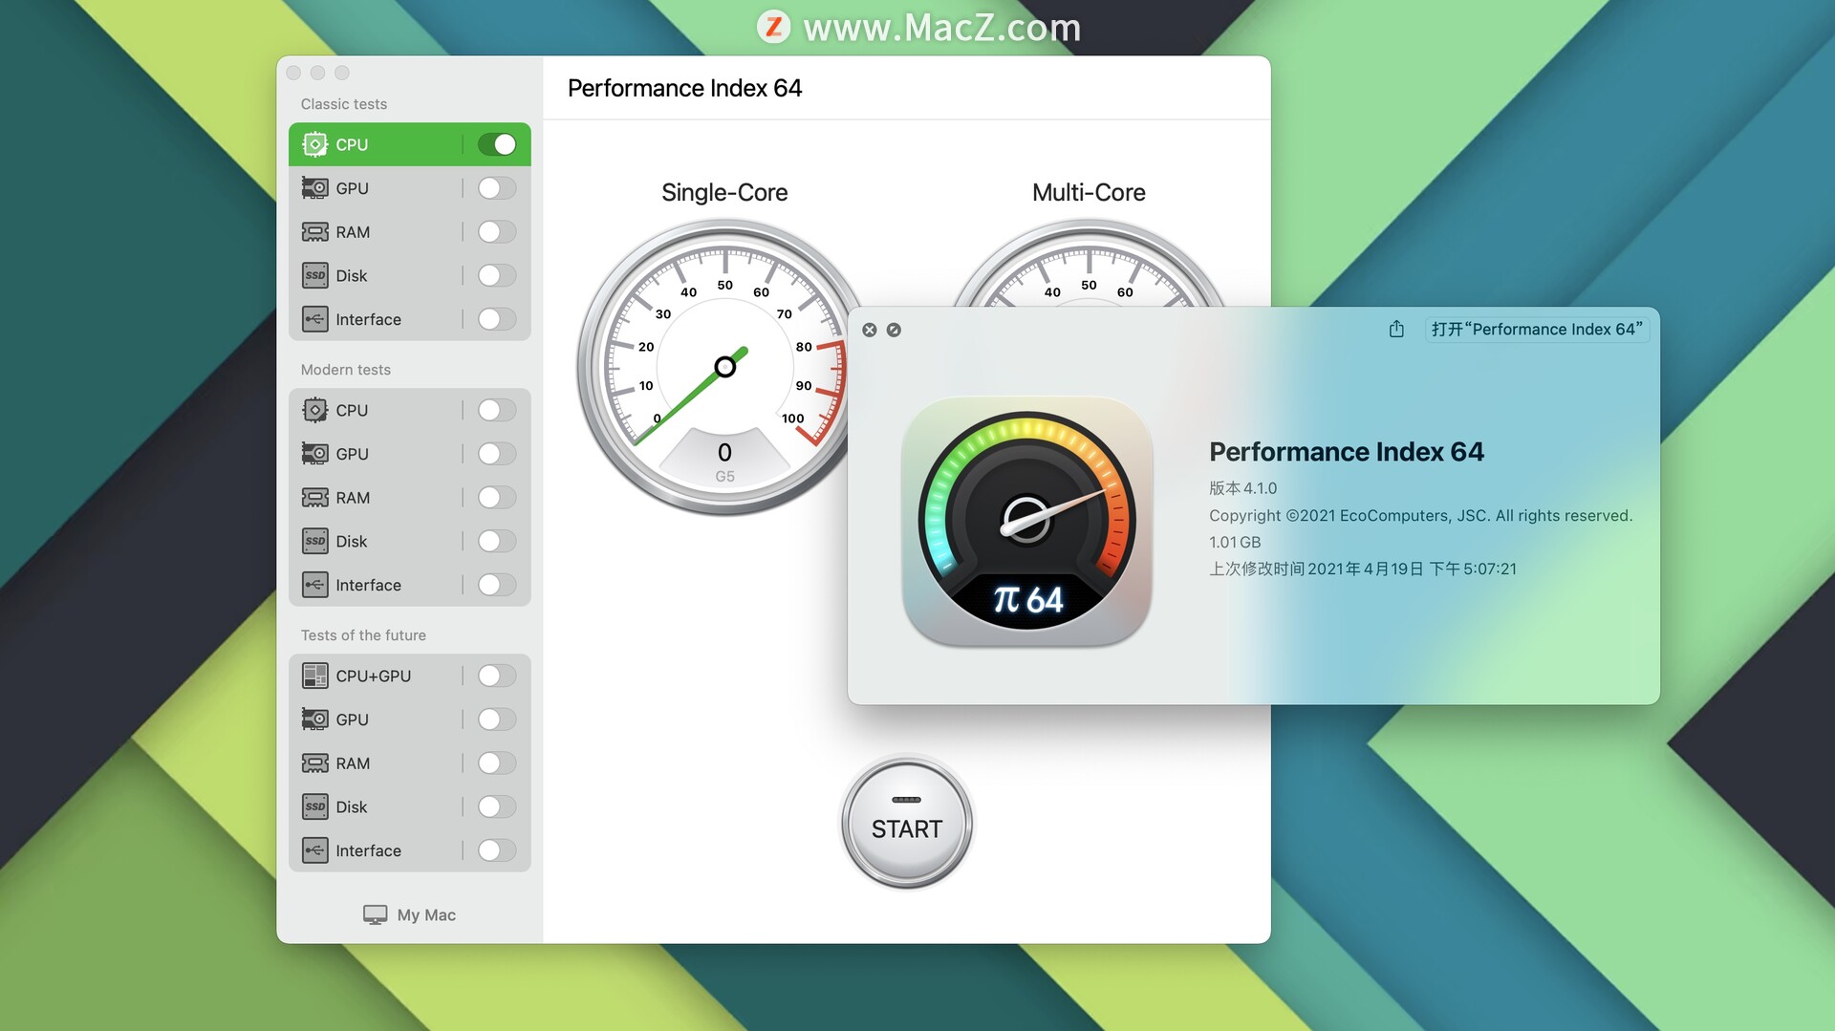This screenshot has width=1835, height=1031.
Task: Click the RAM module icon under Modern tests
Action: pyautogui.click(x=314, y=498)
